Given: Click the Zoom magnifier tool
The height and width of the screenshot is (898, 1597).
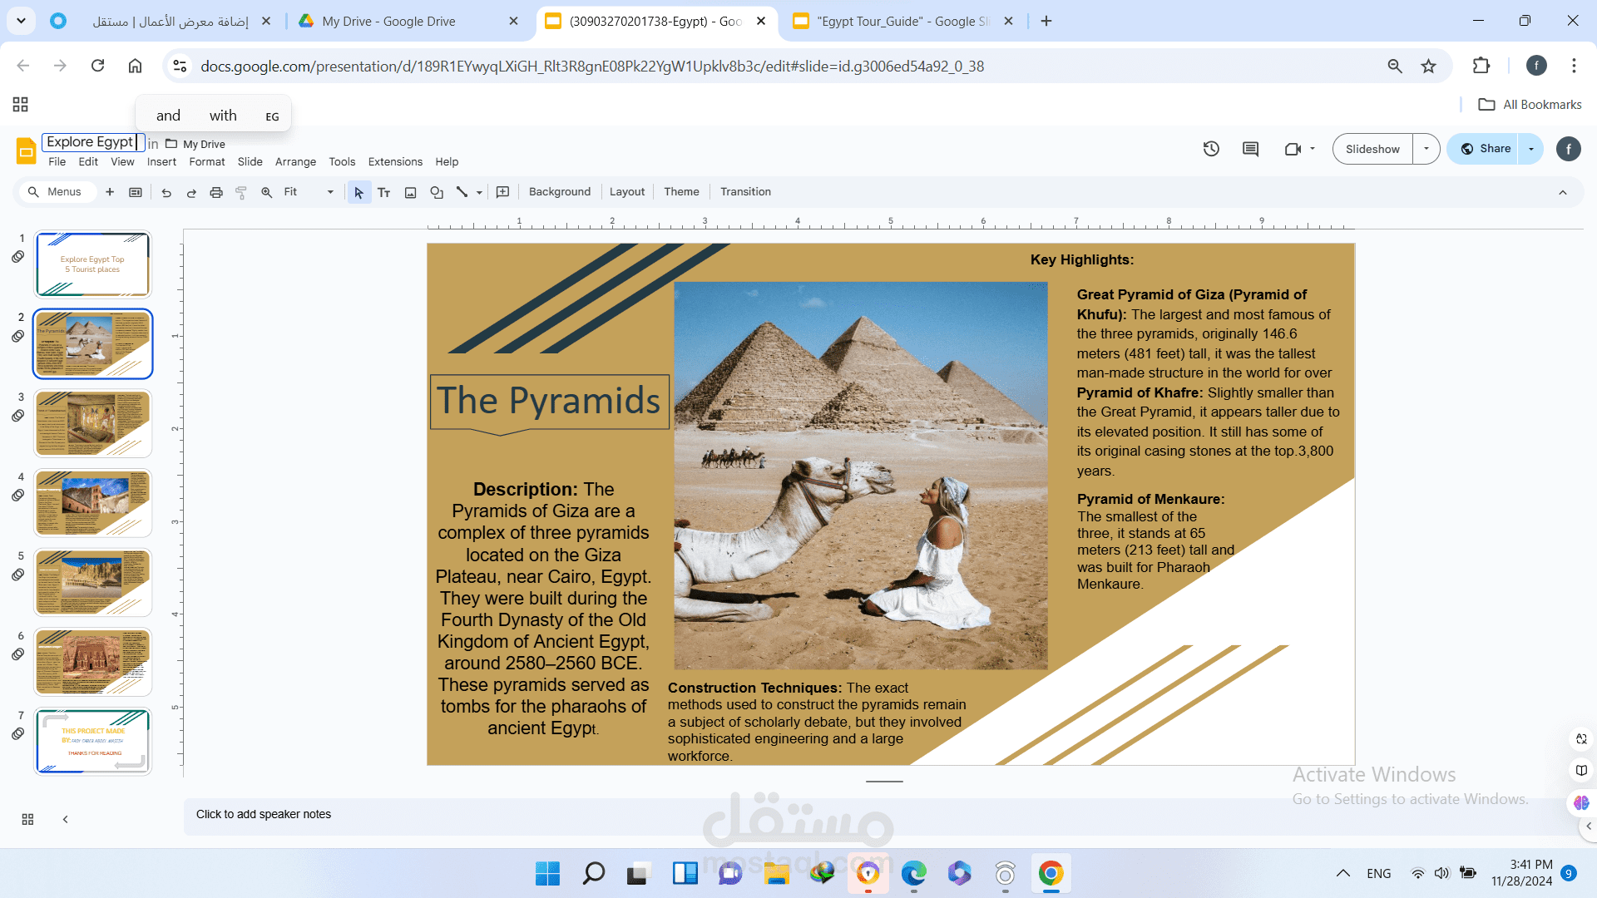Looking at the screenshot, I should (x=267, y=192).
